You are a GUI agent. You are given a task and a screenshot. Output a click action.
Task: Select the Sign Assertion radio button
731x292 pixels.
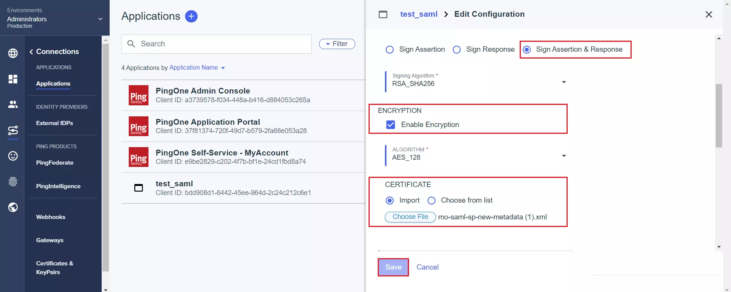(389, 50)
